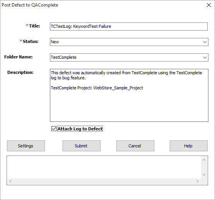Cancel posting the defect
215x200 pixels.
(x=135, y=146)
